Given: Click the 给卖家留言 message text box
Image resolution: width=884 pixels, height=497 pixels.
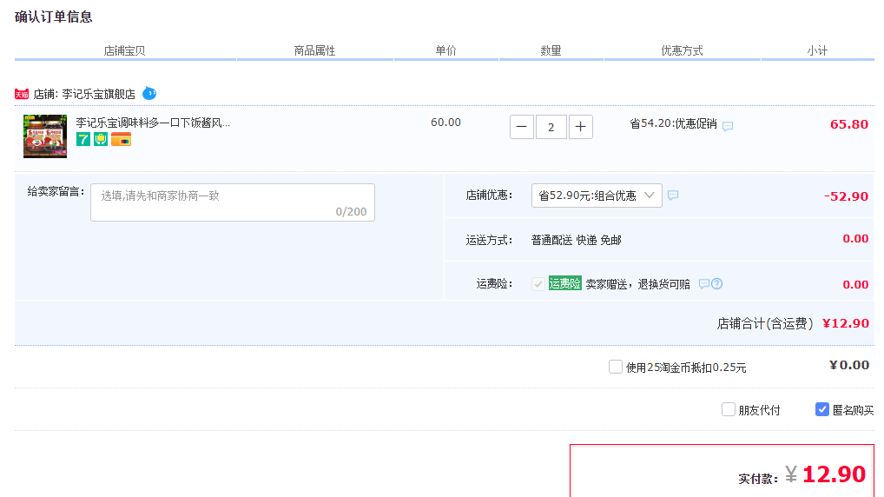Looking at the screenshot, I should point(233,202).
